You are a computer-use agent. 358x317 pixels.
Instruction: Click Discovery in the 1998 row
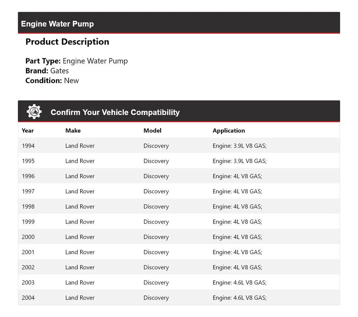tap(156, 207)
